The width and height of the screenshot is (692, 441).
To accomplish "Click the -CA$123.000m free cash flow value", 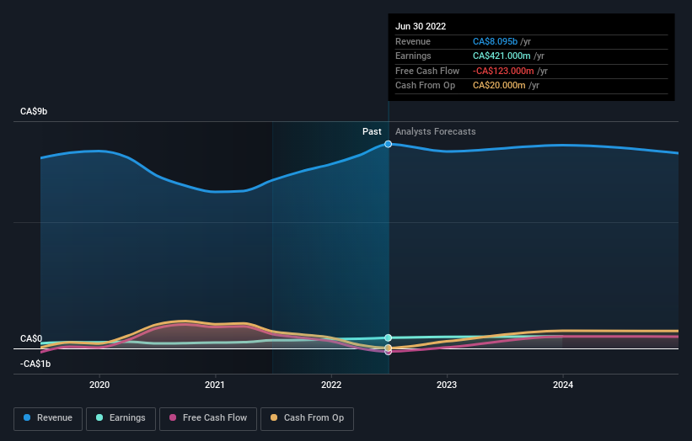I will coord(503,71).
